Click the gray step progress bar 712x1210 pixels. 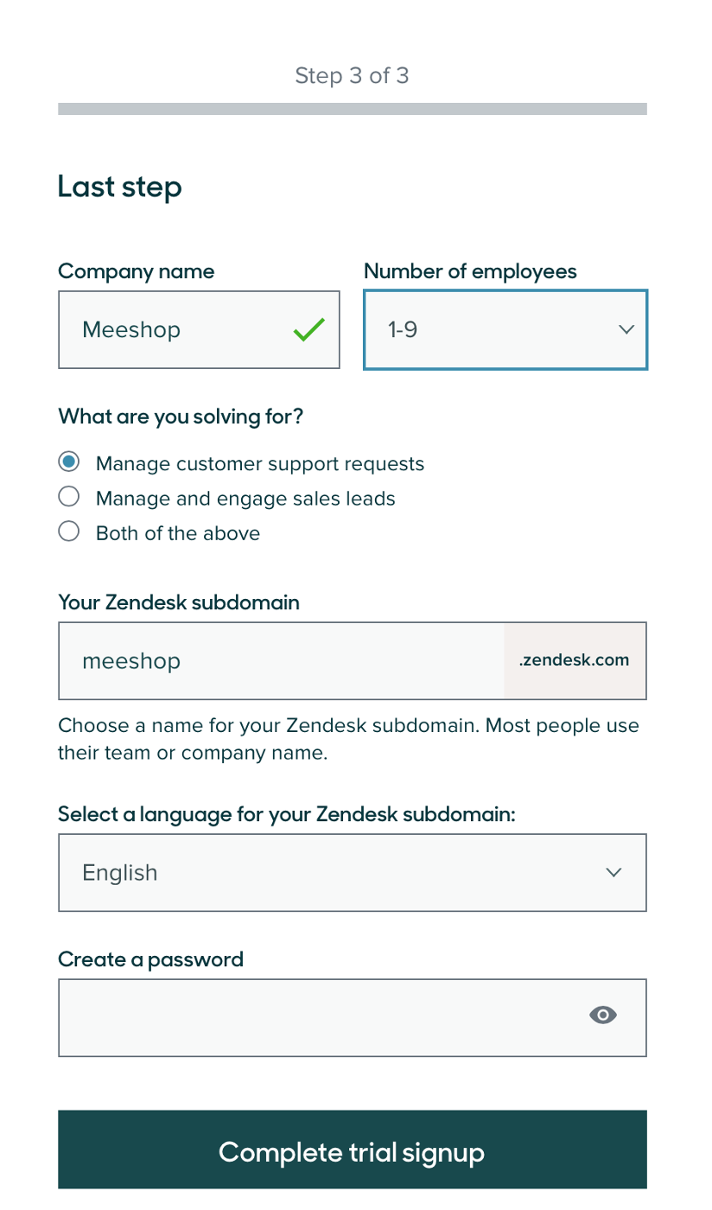(x=353, y=109)
